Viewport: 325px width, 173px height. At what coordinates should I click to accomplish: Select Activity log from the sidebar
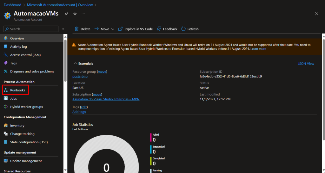point(18,46)
